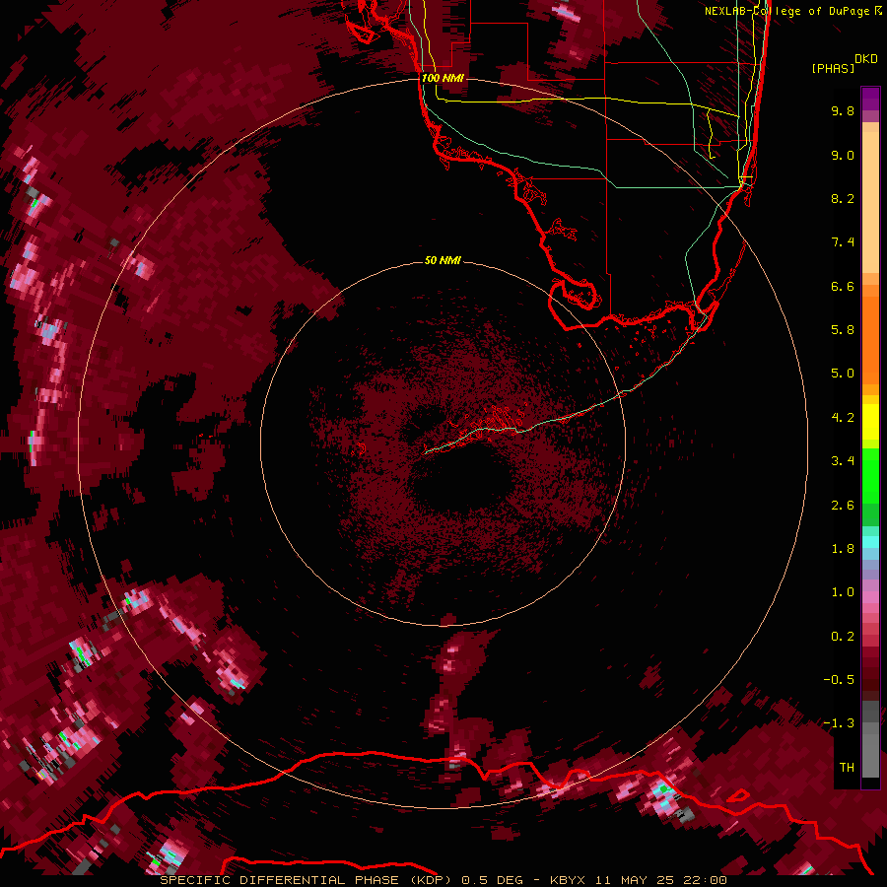Click the 7.4 scale value
Screen dimensions: 887x887
click(843, 242)
